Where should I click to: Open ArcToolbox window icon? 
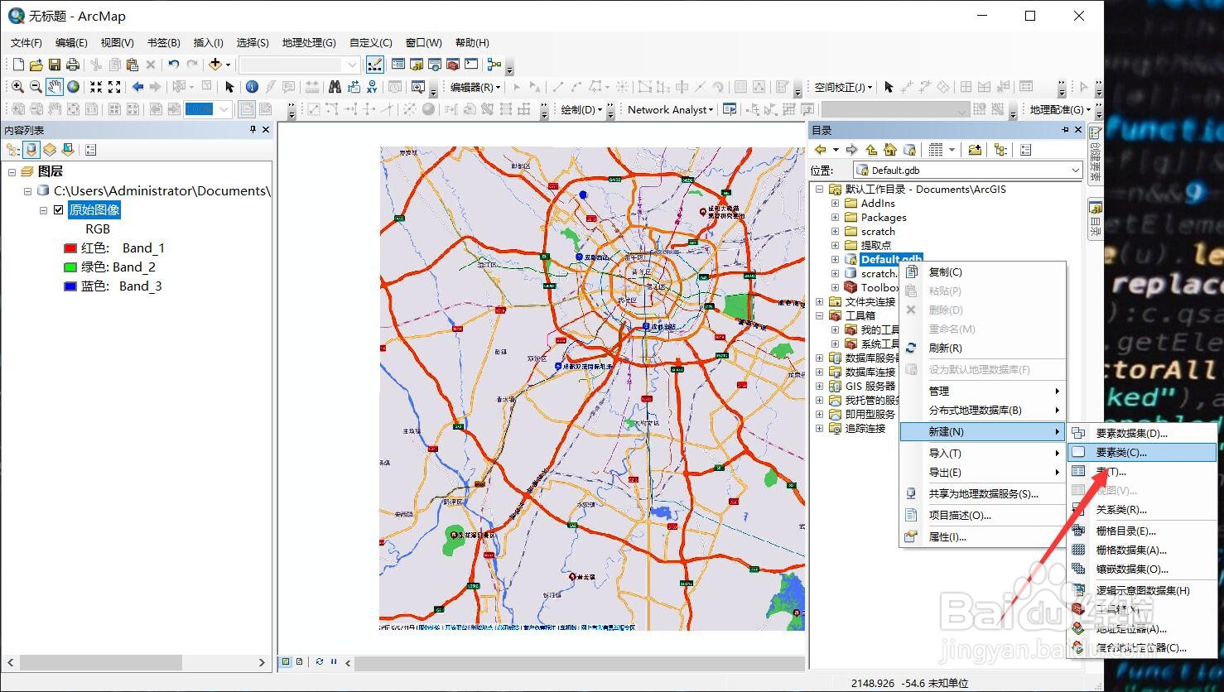pos(453,65)
